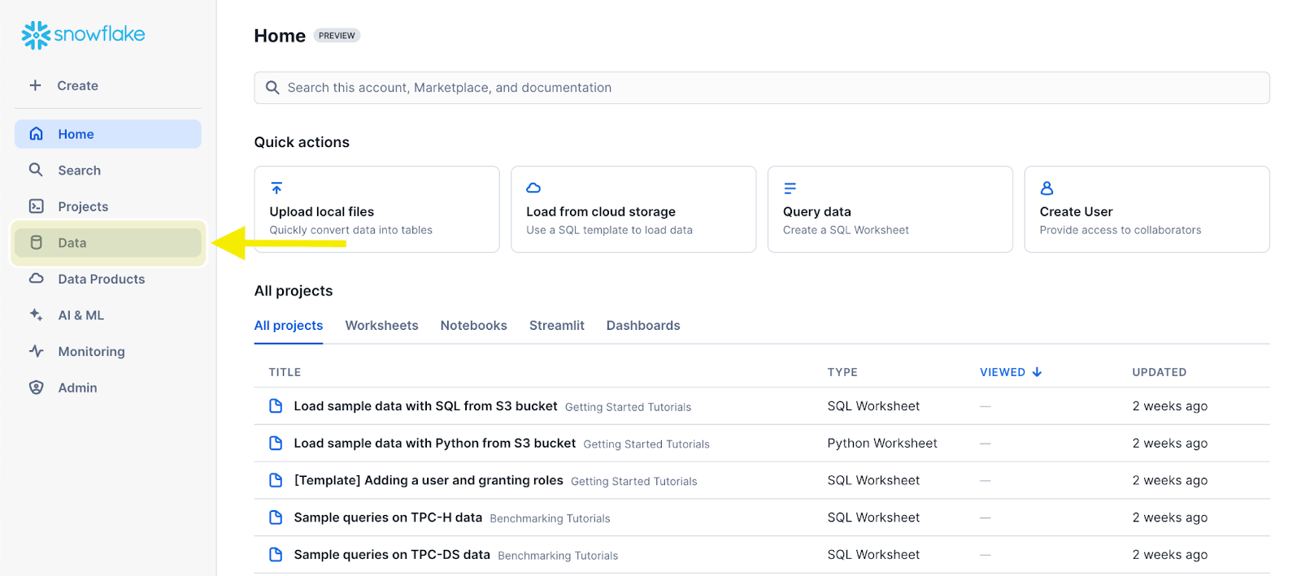Screen dimensions: 1301x576
Task: Click file icon for Load sample data with Python
Action: coord(276,444)
